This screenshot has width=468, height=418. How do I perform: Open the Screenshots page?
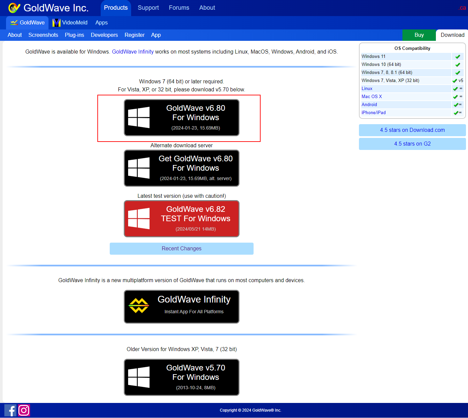point(43,35)
